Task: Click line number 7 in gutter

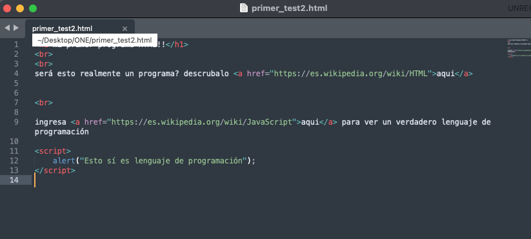Action: click(x=16, y=102)
